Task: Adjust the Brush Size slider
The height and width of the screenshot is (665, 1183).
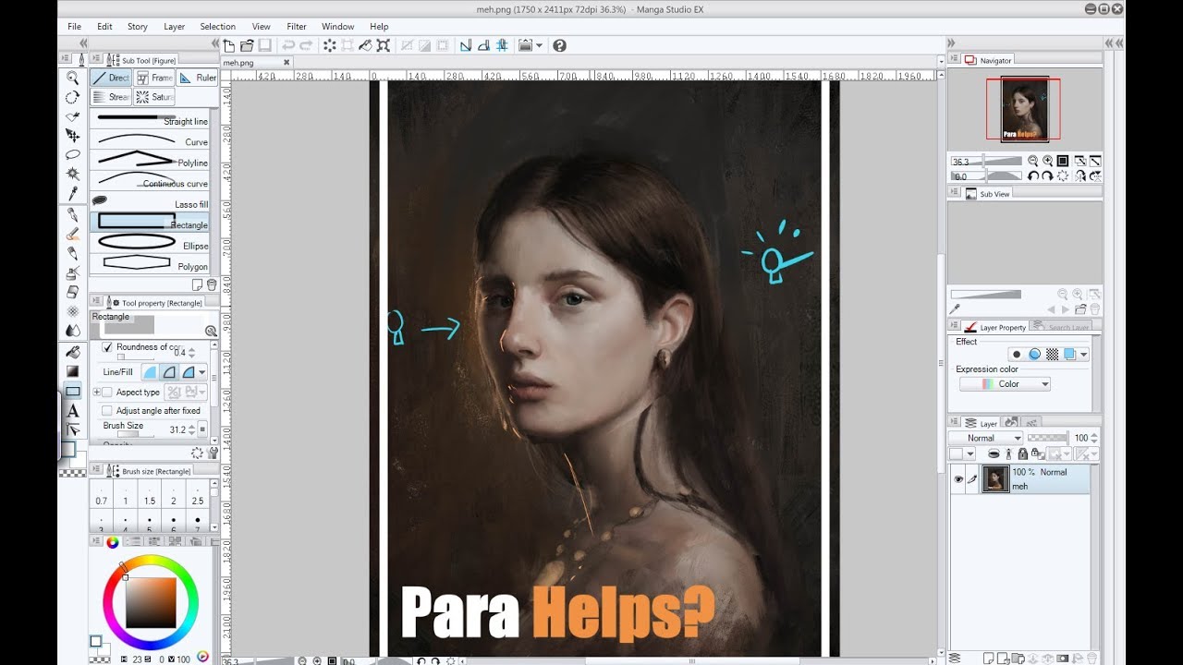Action: click(134, 435)
